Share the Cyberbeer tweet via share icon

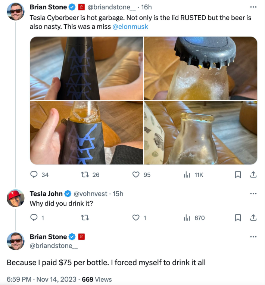click(x=253, y=174)
